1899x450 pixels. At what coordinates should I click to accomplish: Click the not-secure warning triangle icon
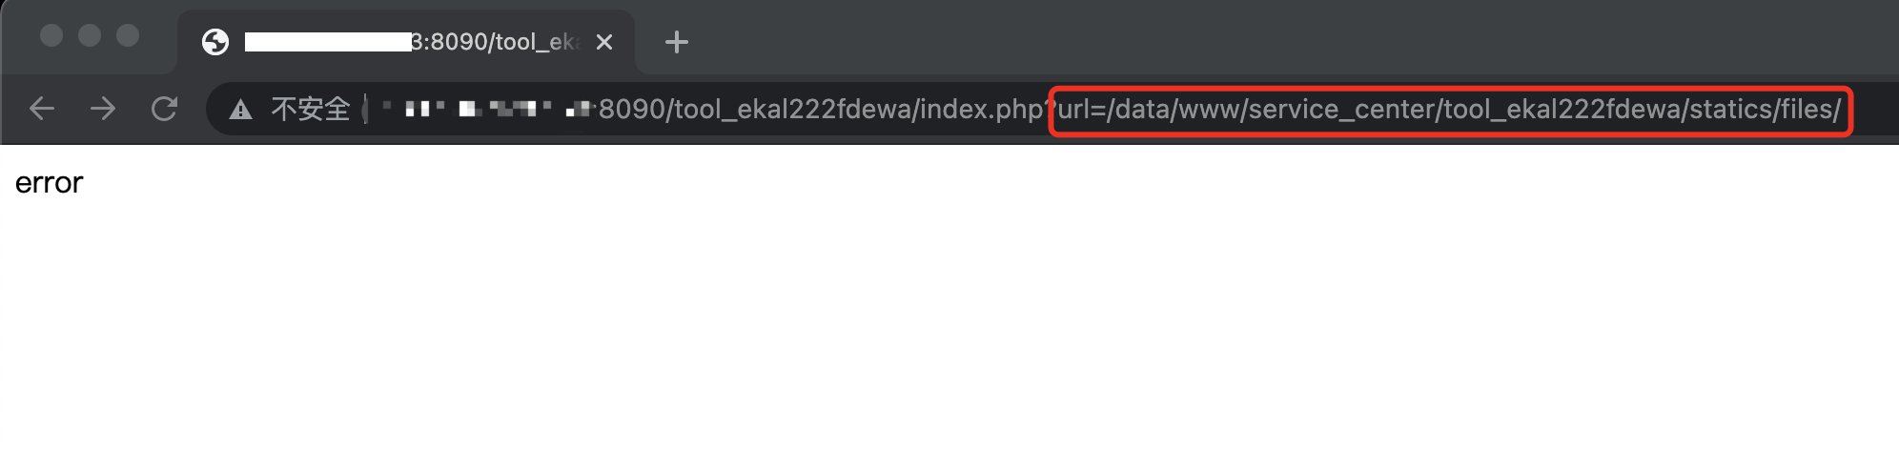pyautogui.click(x=240, y=110)
